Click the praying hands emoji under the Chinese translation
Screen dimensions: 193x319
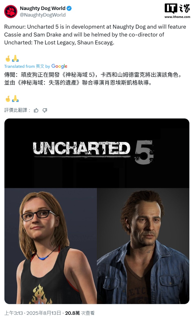point(15,99)
